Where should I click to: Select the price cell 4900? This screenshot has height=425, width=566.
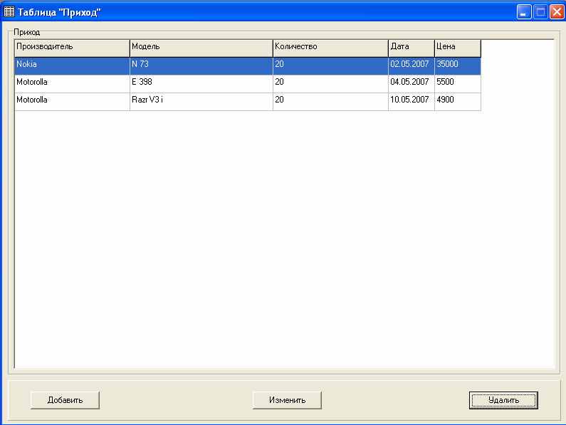pos(458,102)
